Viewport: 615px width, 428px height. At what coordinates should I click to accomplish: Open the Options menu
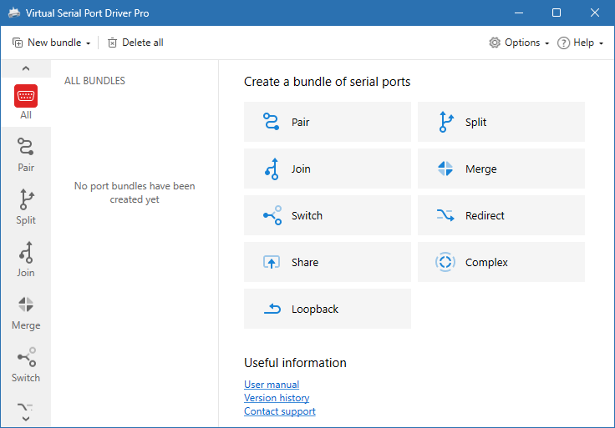pos(519,43)
